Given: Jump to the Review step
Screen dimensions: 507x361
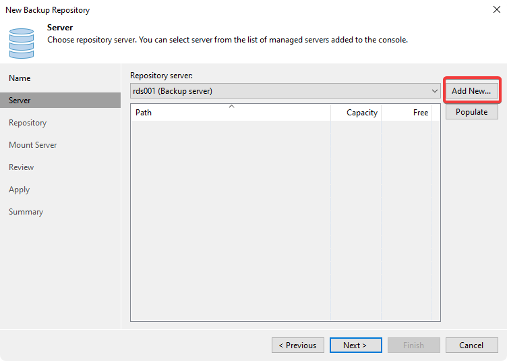Looking at the screenshot, I should tap(21, 167).
